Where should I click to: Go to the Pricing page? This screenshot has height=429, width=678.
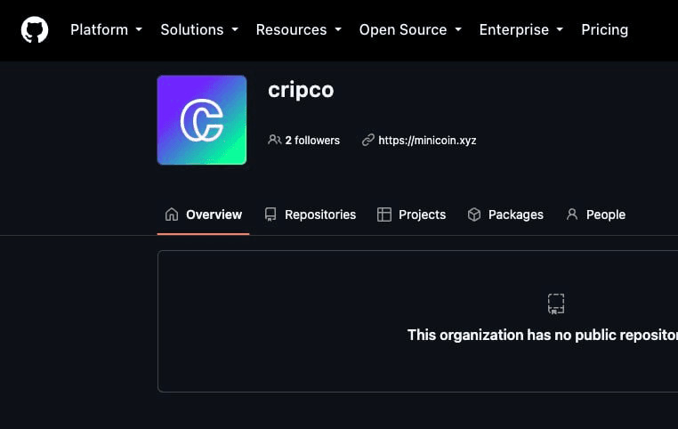[604, 30]
